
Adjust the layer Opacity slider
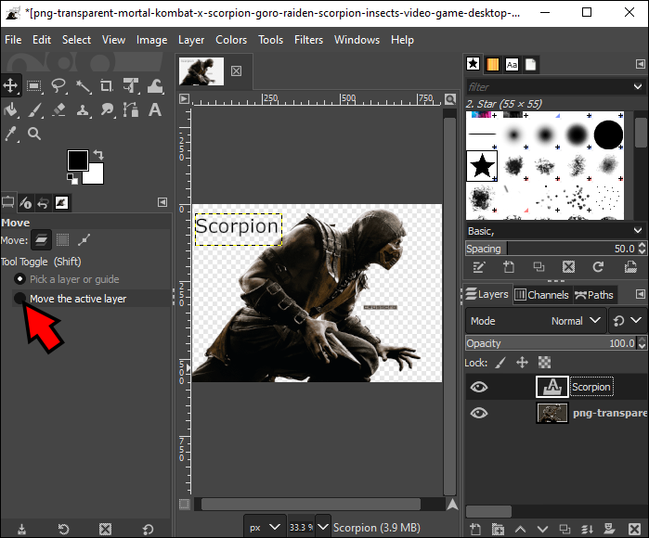click(551, 343)
